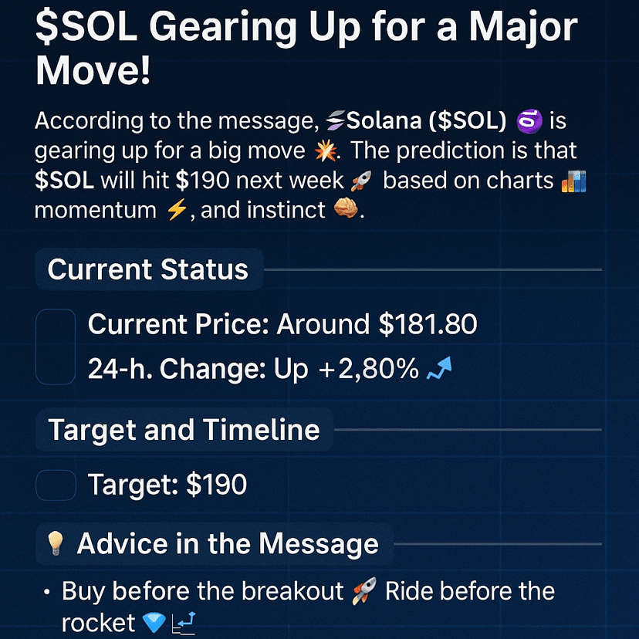Viewport: 639px width, 639px height.
Task: Click the Solana logo before Solana ($SOL)
Action: (335, 121)
